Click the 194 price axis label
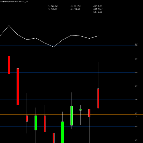Image resolution: width=143 pixels, height=143 pixels. pos(136,113)
